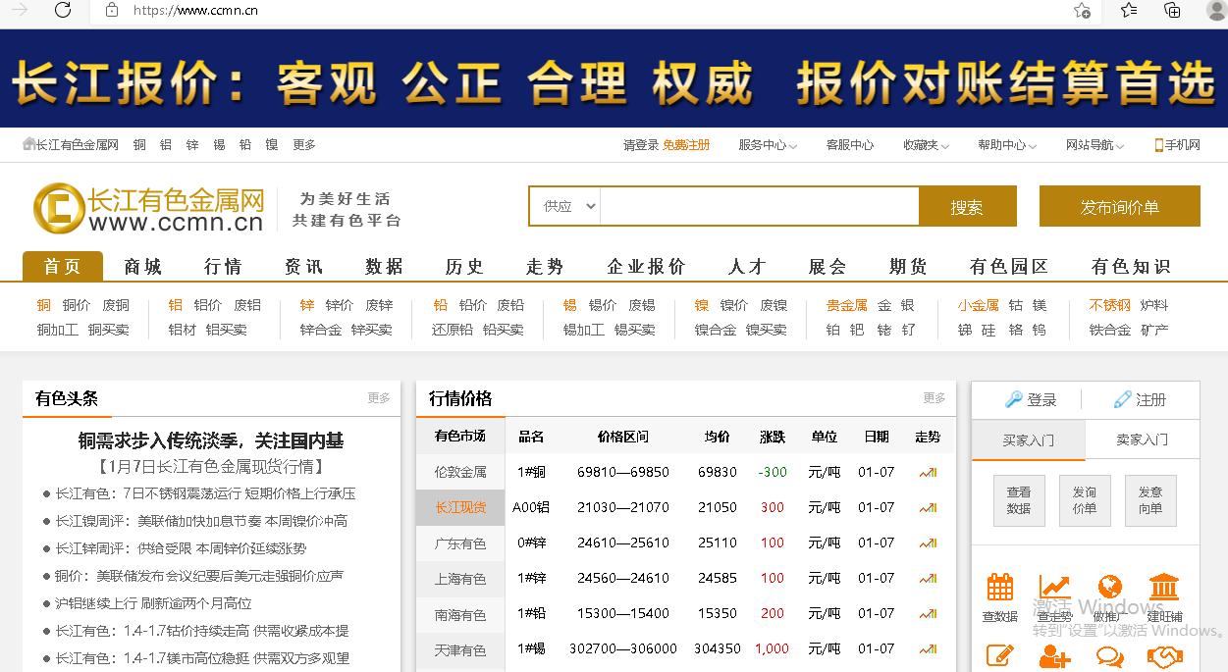
Task: Expand the 网站导航 dropdown menu
Action: [1095, 145]
